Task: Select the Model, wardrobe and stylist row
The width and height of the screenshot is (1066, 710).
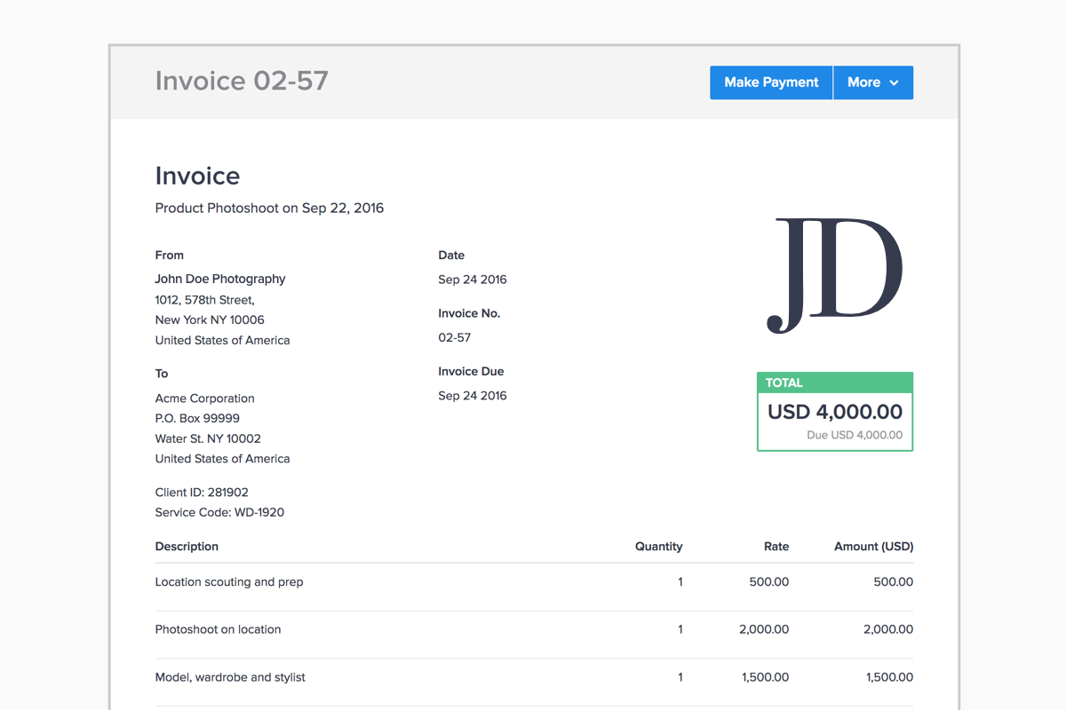Action: pos(230,677)
